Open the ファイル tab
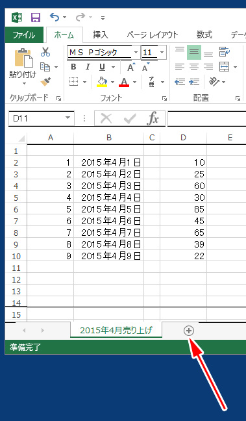This screenshot has height=421, width=246. (24, 35)
